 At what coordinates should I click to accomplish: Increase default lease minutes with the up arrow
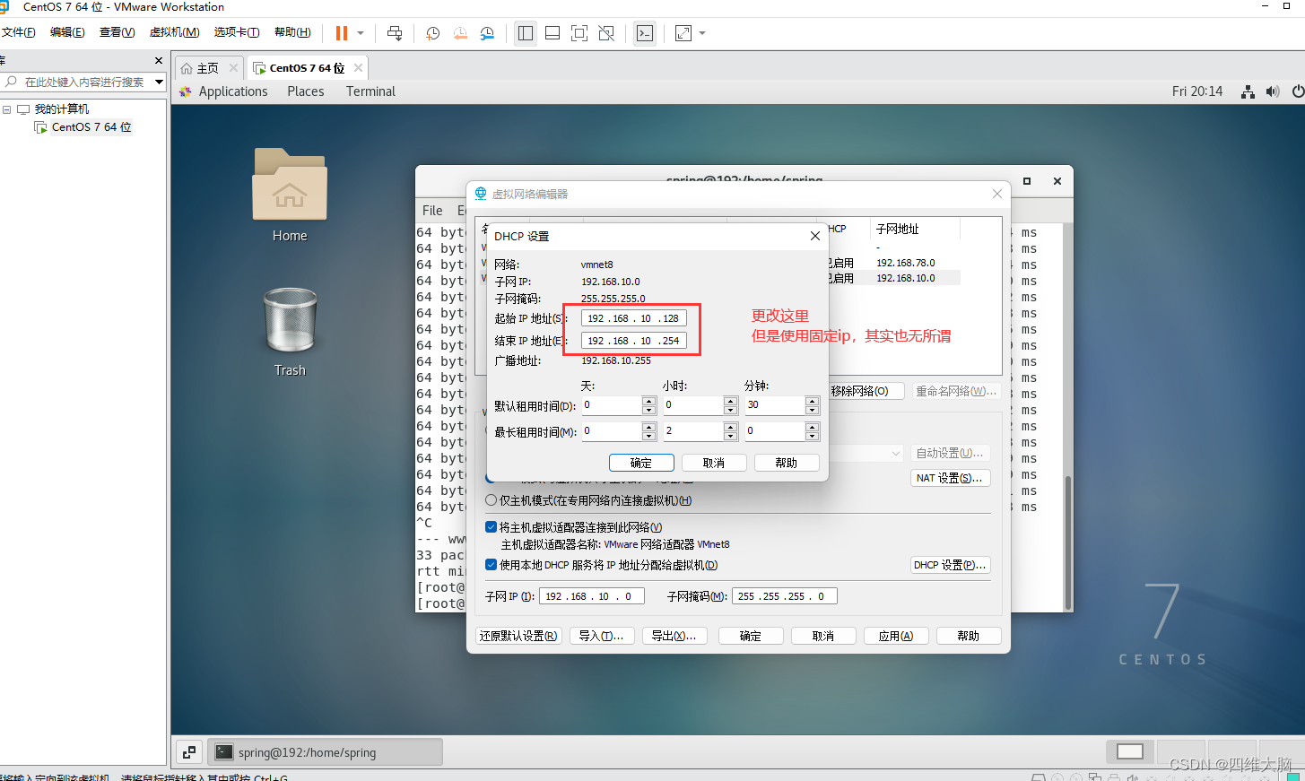pos(812,401)
